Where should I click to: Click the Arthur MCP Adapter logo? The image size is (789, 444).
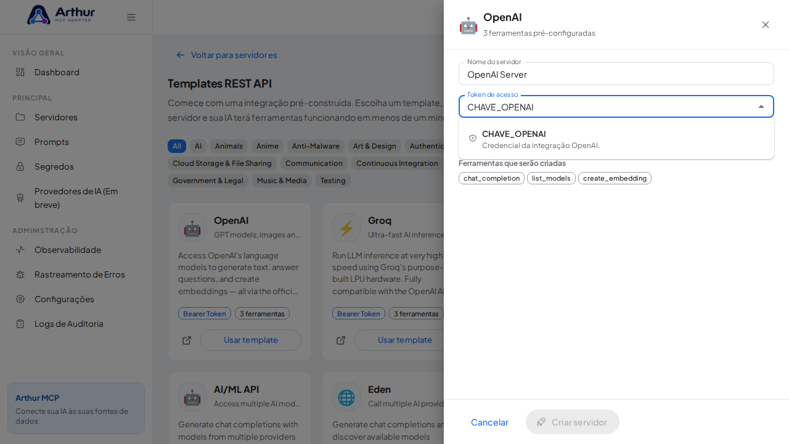pyautogui.click(x=61, y=15)
